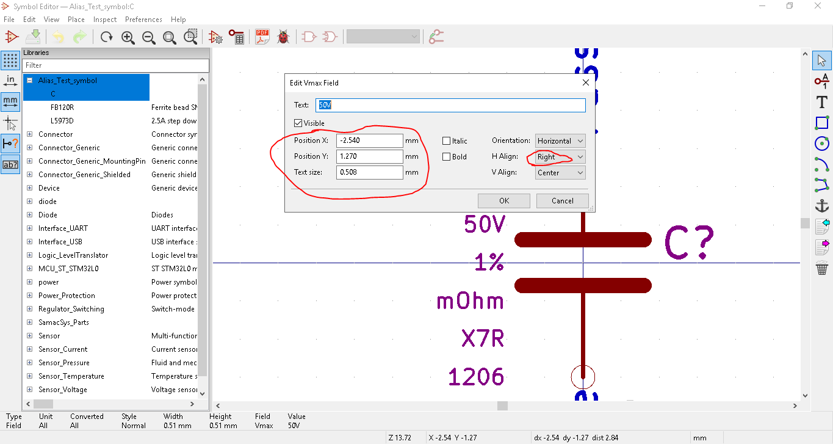Screen dimensions: 833x444
Task: Click the Text input field with 50V
Action: [x=450, y=105]
